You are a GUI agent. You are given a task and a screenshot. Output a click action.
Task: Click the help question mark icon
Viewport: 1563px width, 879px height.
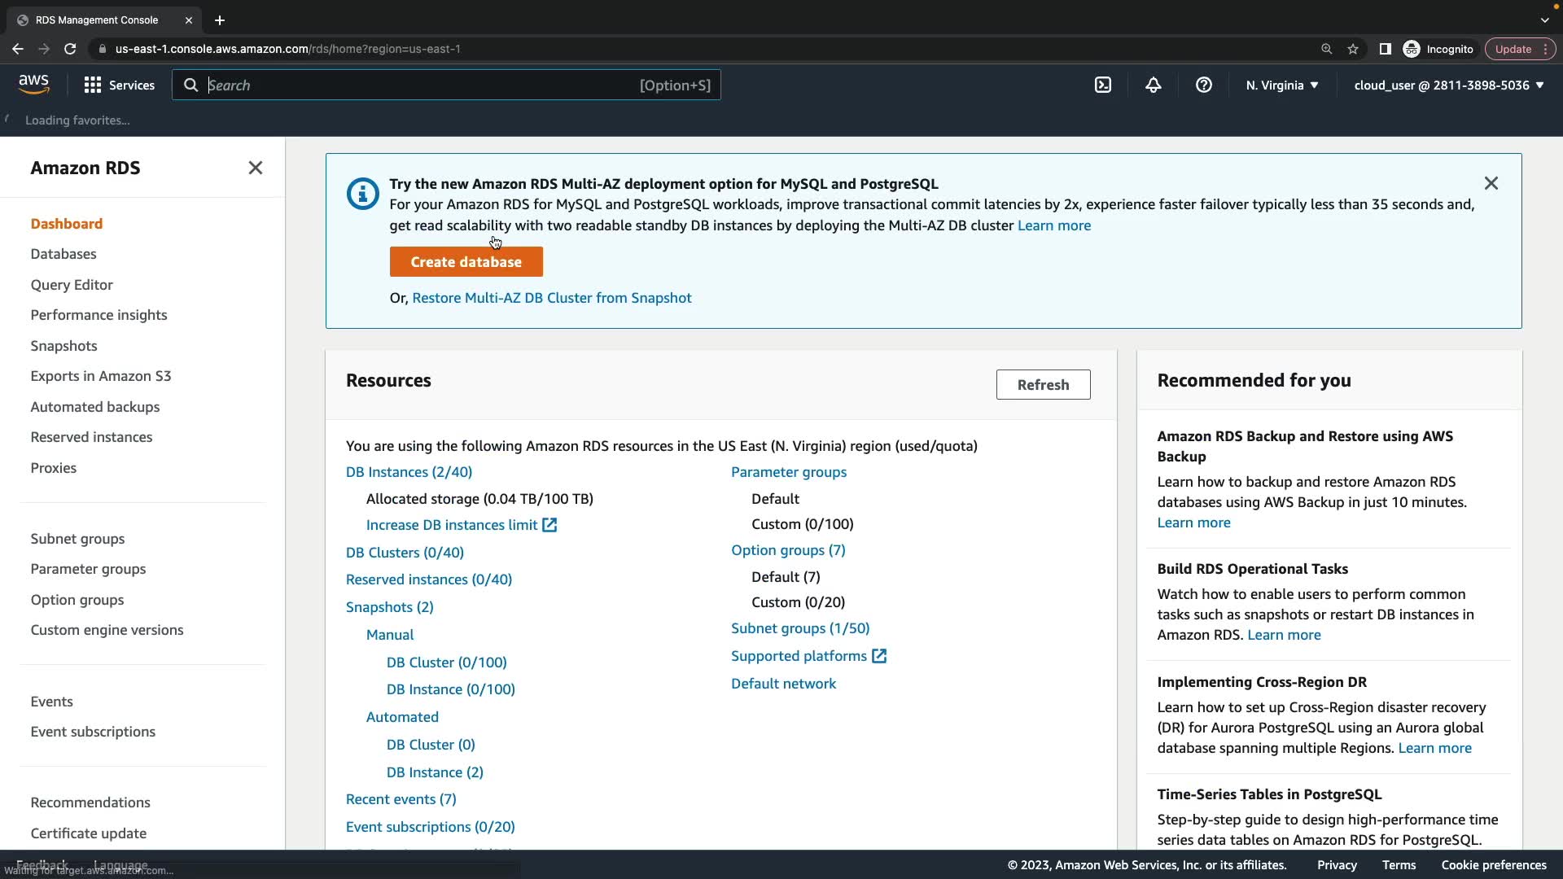click(x=1204, y=85)
